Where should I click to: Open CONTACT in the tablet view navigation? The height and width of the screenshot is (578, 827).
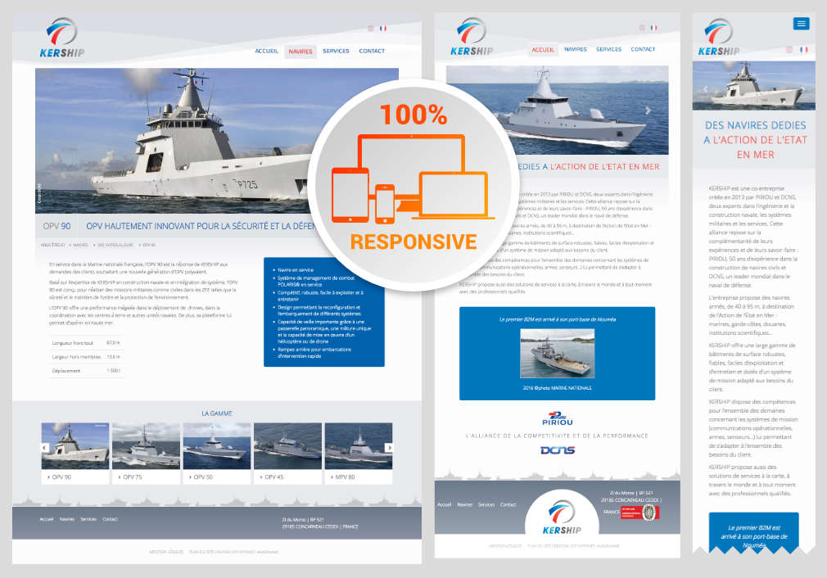[643, 49]
